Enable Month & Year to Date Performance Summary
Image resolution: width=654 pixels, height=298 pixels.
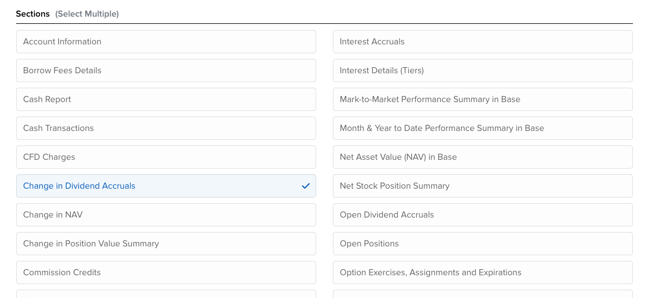pyautogui.click(x=482, y=128)
